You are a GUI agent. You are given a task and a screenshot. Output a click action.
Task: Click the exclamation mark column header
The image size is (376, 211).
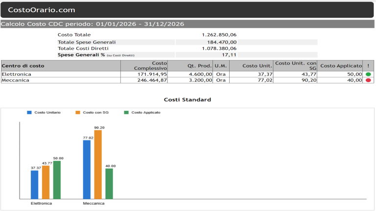368,65
